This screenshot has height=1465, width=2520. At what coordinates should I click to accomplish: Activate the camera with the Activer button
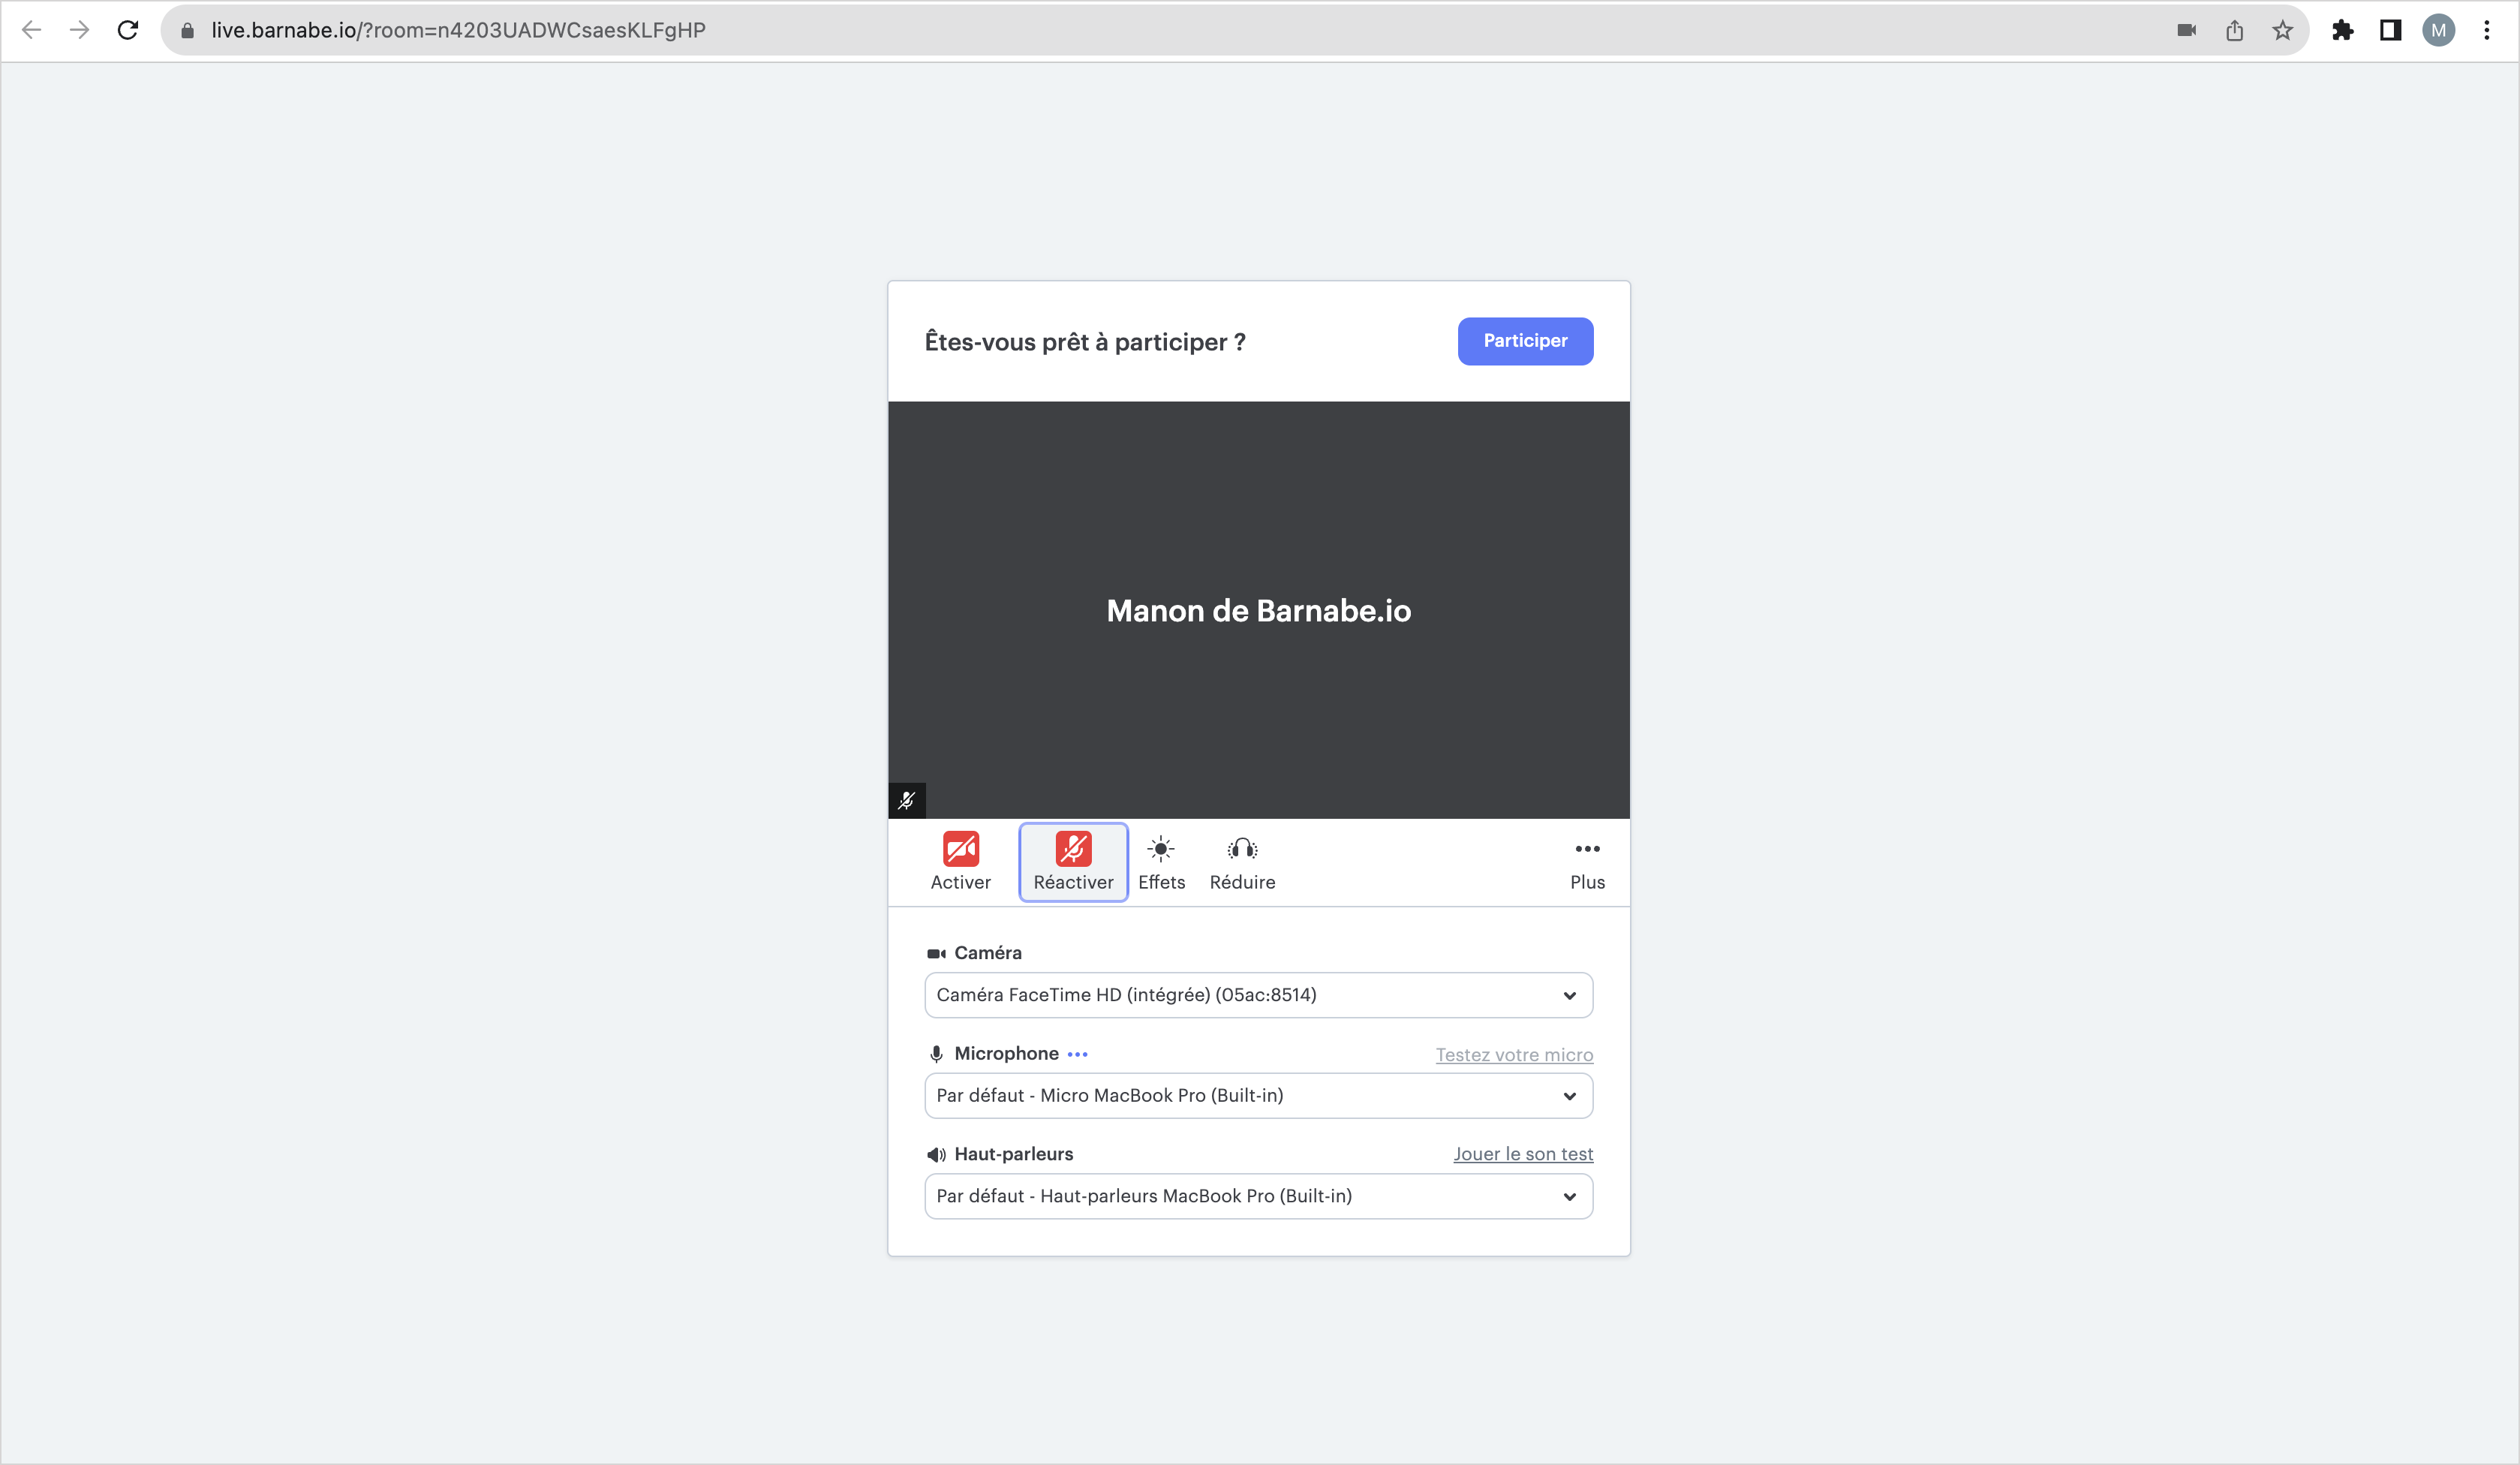coord(960,862)
